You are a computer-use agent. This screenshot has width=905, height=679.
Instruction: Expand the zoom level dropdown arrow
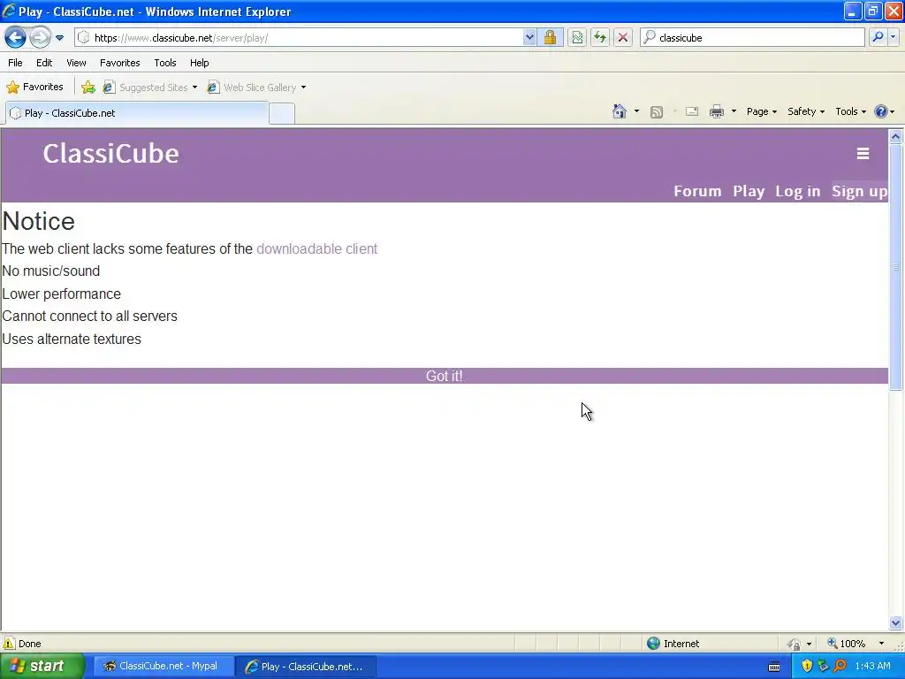(881, 644)
